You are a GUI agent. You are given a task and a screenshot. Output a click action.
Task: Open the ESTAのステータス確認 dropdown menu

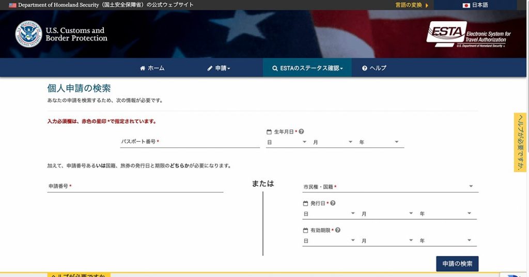tap(307, 68)
